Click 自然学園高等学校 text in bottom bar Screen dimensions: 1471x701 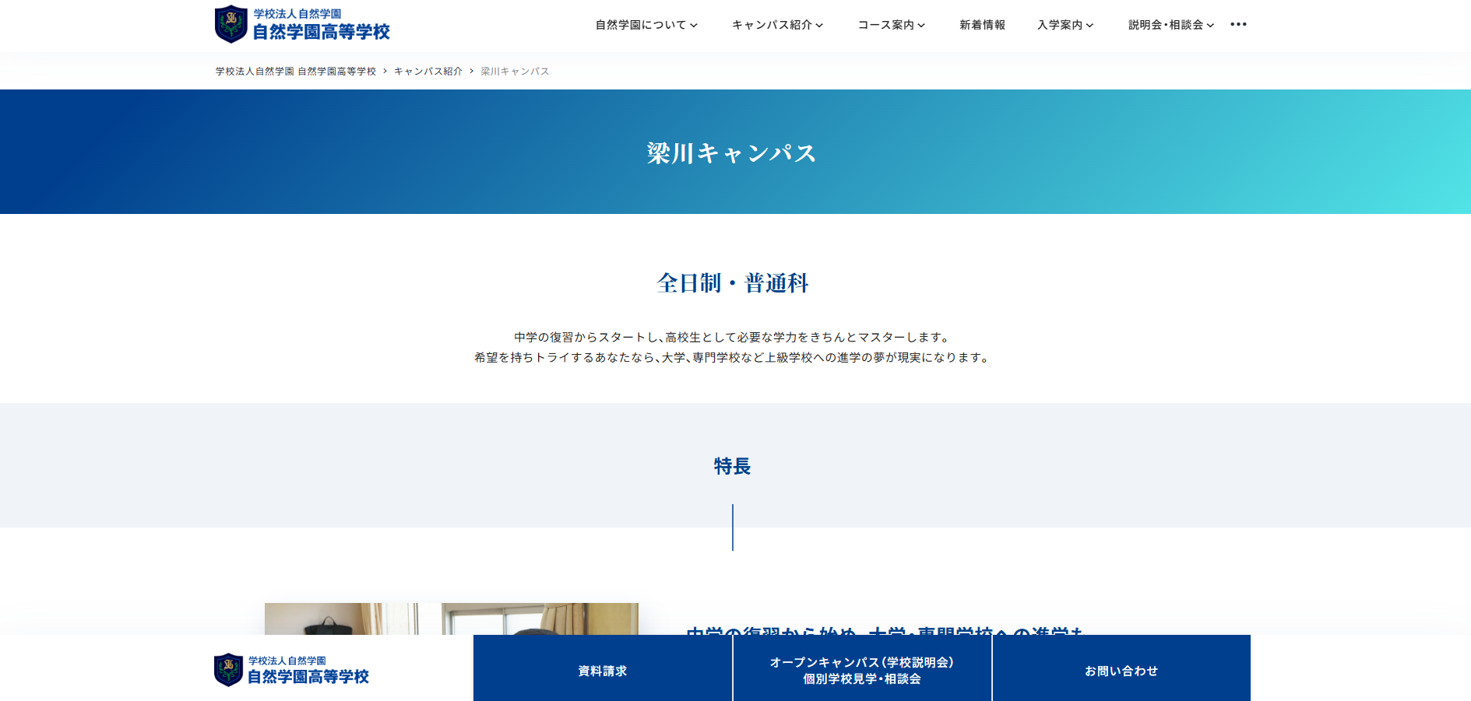[x=308, y=677]
